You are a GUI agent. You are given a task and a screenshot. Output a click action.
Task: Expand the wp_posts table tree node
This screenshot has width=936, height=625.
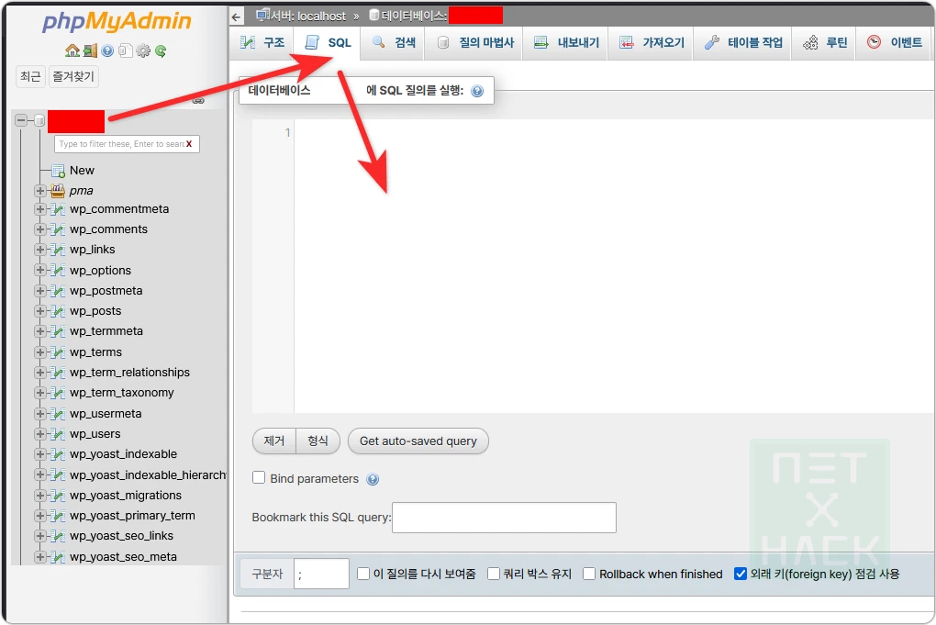coord(39,311)
